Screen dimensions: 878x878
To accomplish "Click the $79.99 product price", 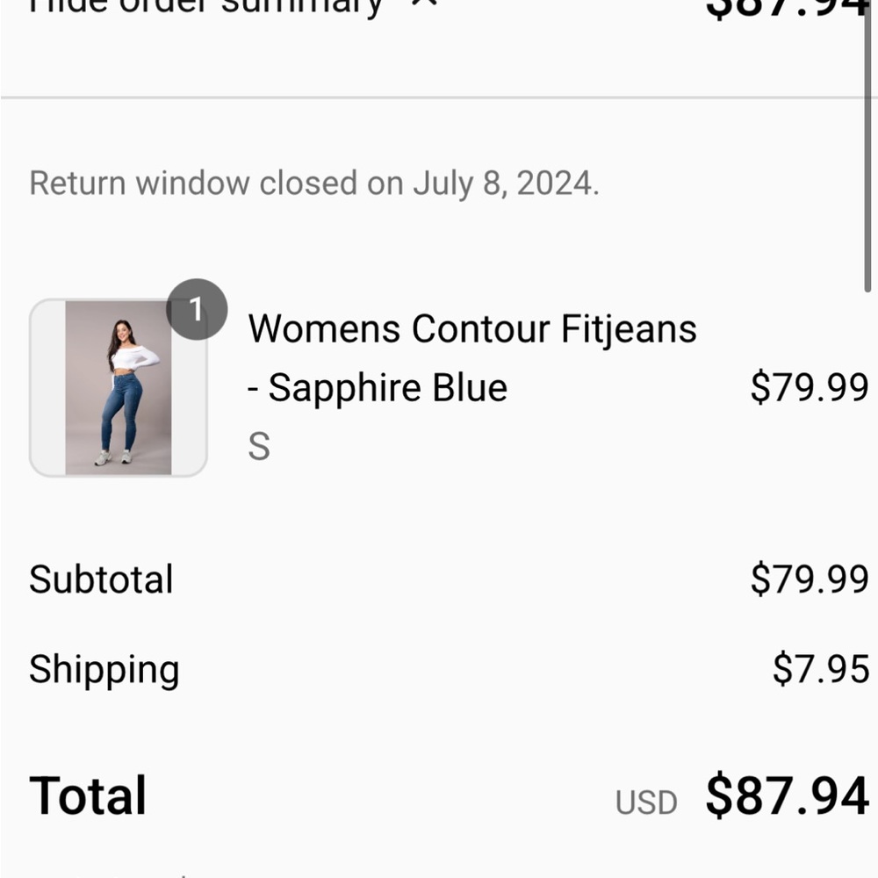I will click(x=809, y=387).
